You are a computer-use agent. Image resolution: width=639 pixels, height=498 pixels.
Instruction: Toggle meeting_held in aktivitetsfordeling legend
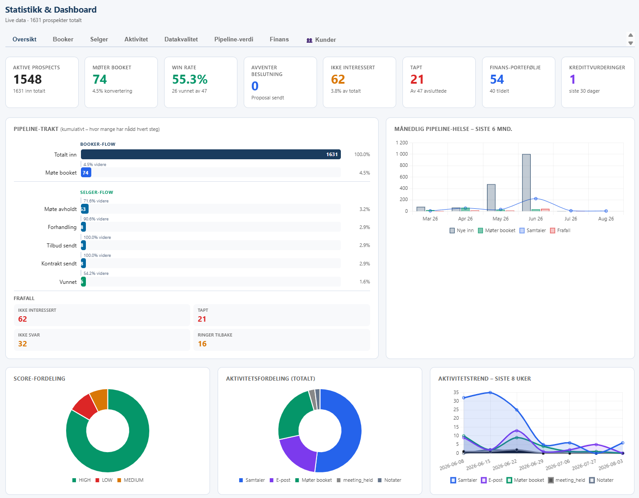tap(355, 480)
